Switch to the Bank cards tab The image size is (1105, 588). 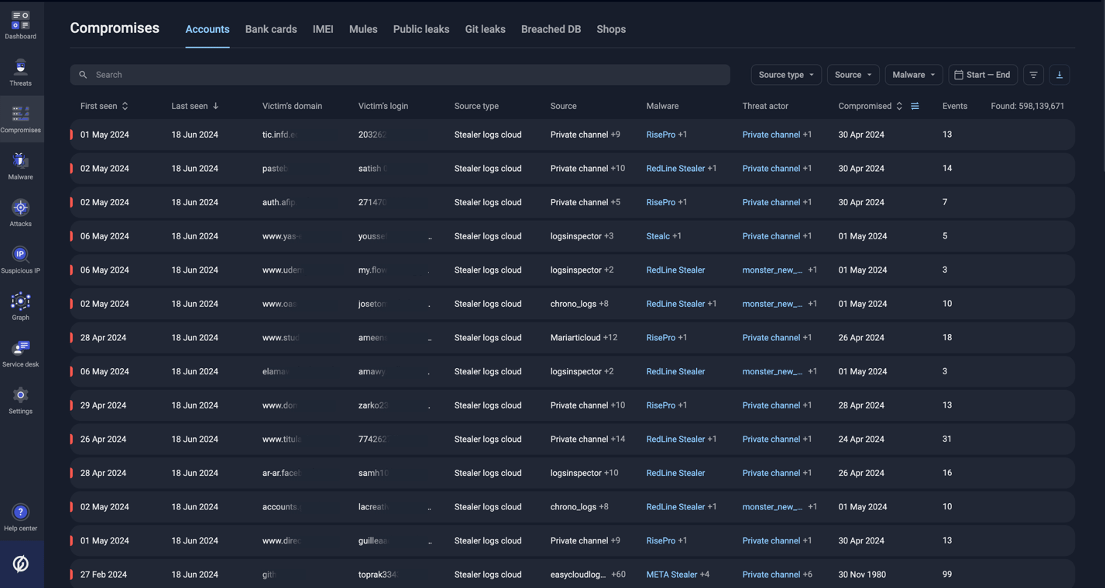click(271, 29)
